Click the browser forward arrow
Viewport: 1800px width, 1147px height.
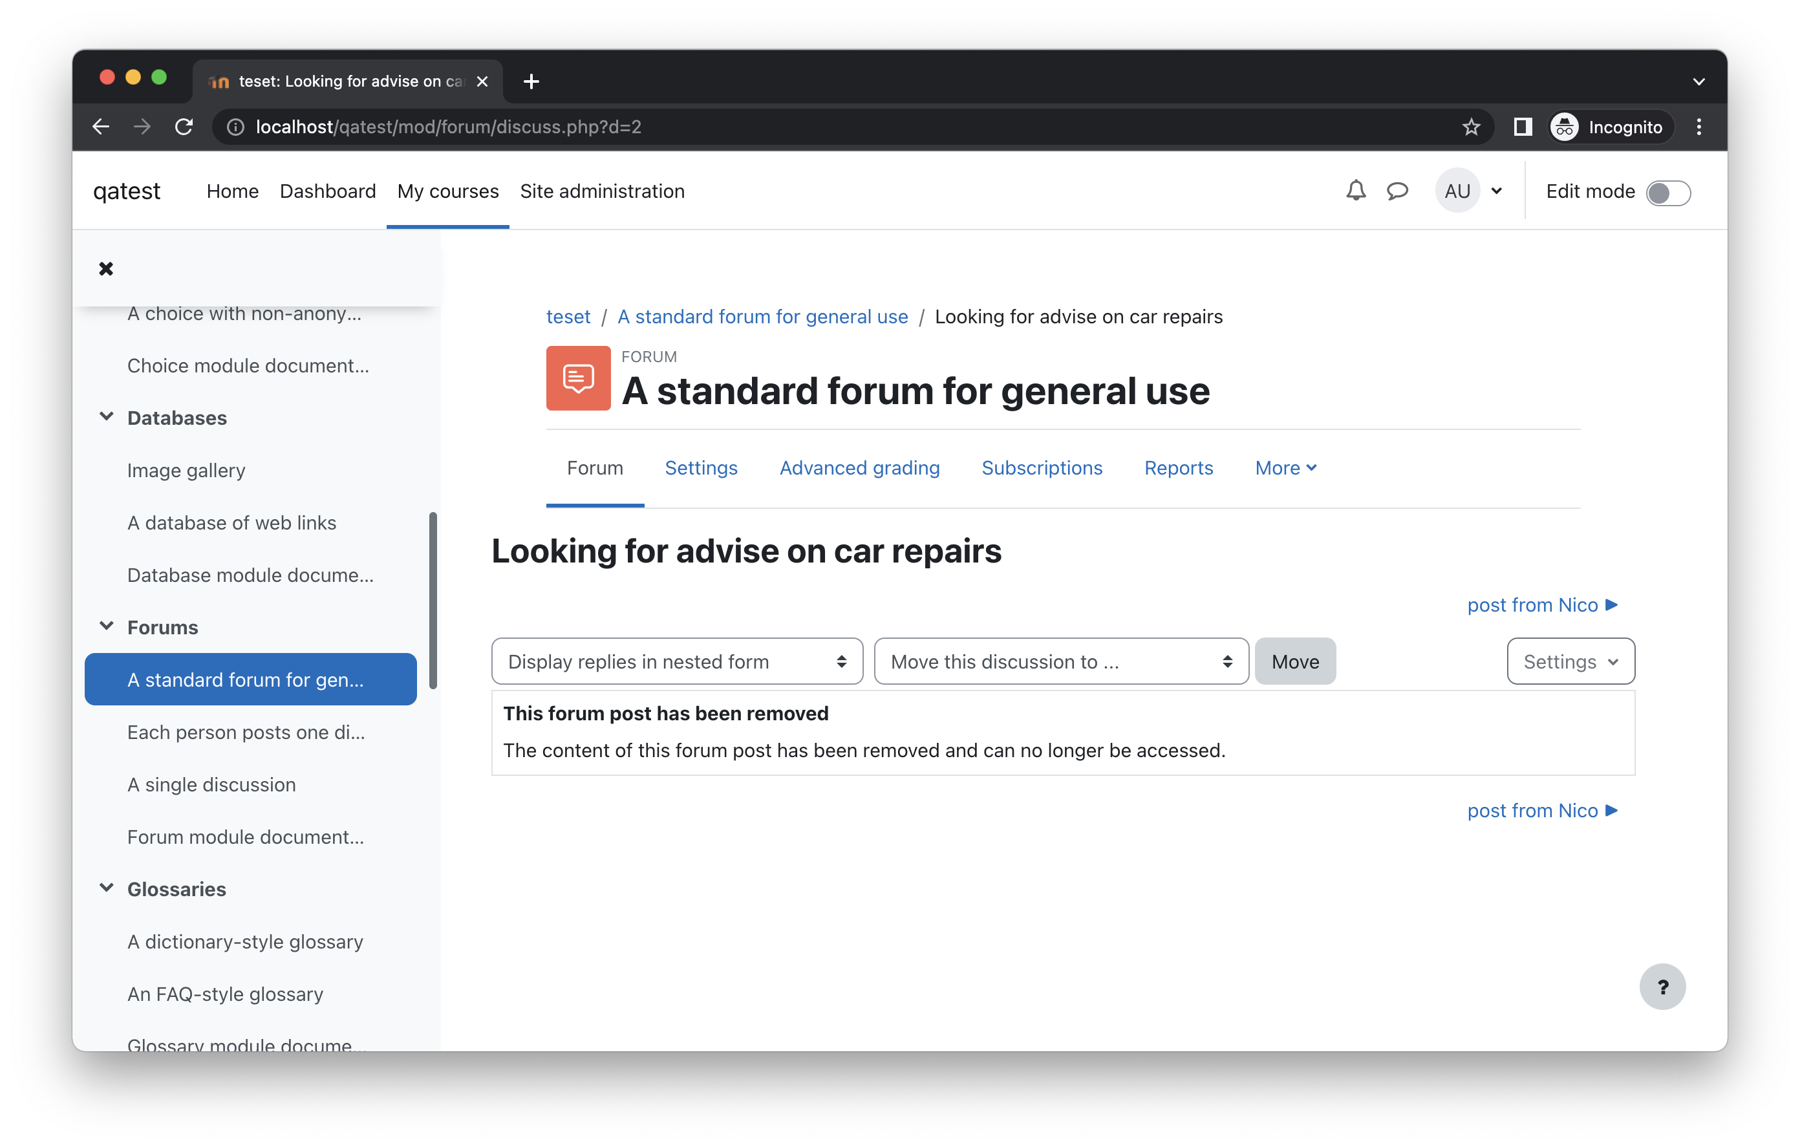pos(142,127)
